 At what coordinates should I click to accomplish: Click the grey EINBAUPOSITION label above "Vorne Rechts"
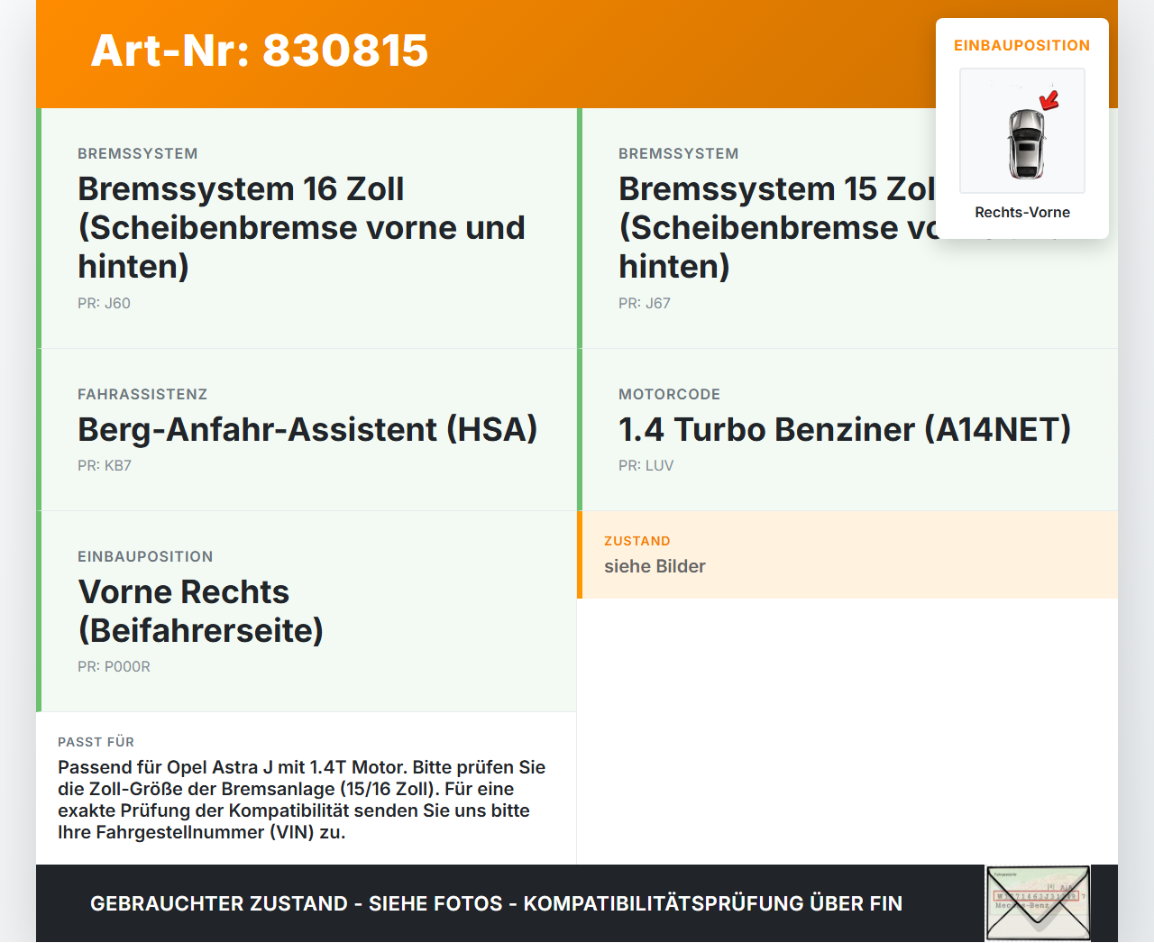pyautogui.click(x=145, y=556)
